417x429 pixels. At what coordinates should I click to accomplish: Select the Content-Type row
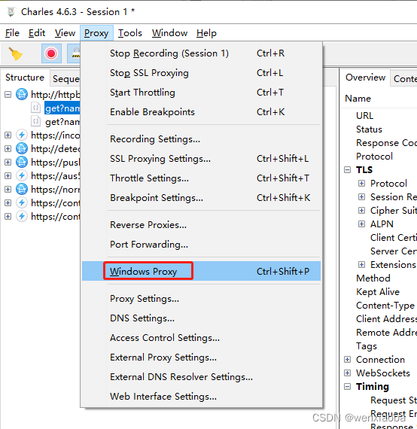pos(385,306)
